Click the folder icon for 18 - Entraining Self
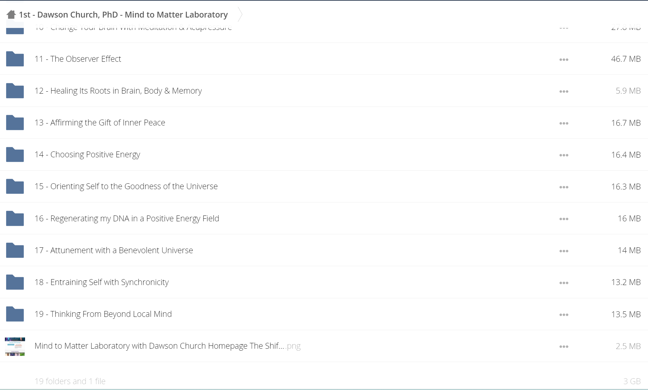 tap(15, 282)
